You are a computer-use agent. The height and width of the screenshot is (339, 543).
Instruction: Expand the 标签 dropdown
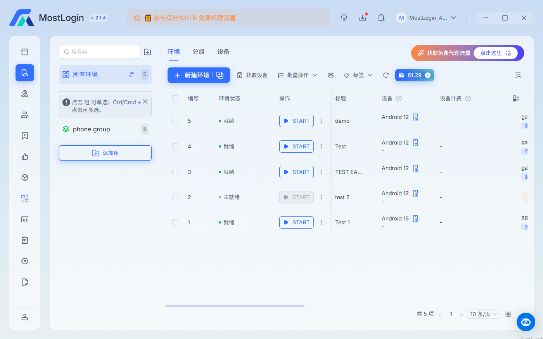tap(358, 75)
